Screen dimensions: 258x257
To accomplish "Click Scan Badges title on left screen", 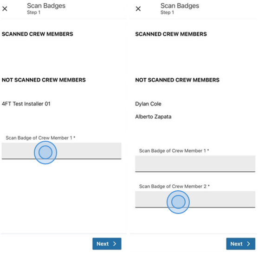I will coord(46,6).
